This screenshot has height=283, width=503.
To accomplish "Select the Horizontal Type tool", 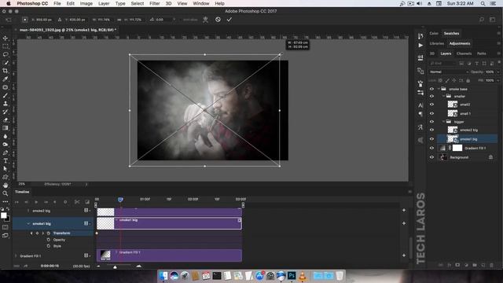I will point(6,160).
